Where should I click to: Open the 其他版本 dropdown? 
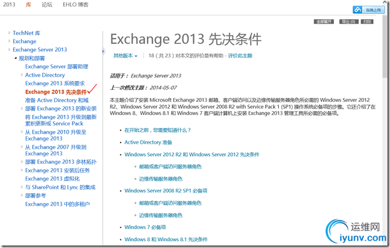(x=126, y=56)
